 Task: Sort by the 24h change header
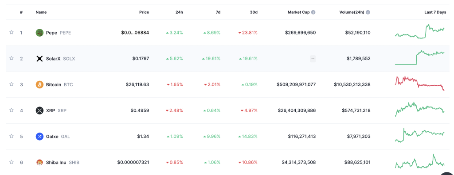pos(180,12)
